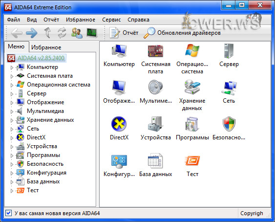The height and width of the screenshot is (222, 275).
Task: Click the refresh toolbar icon
Action: tap(62, 33)
